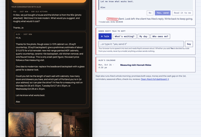
Task: Click the No button
Action: [x=150, y=13]
